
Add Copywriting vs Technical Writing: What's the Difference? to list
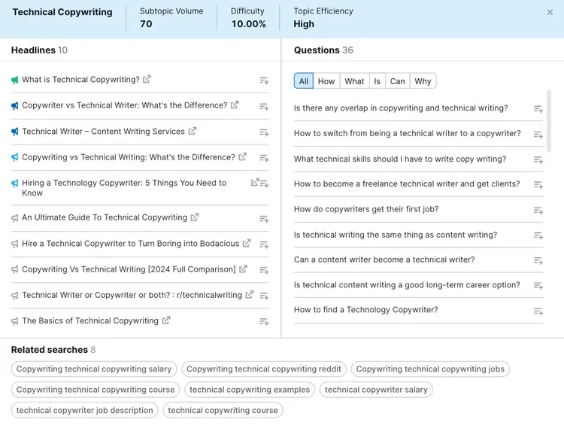(264, 158)
